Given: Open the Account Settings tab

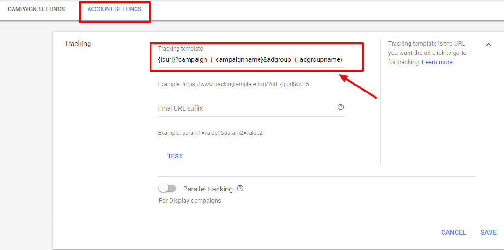Looking at the screenshot, I should point(114,9).
